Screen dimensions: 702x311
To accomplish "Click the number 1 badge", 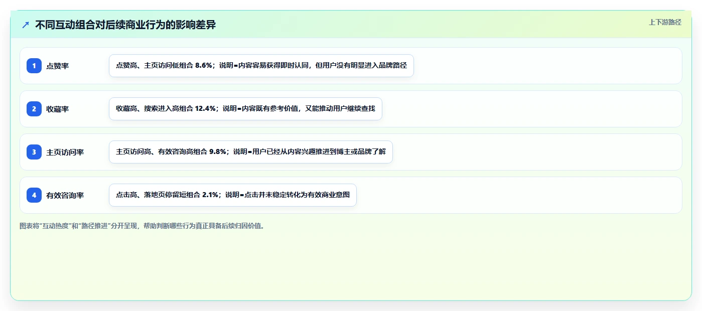I will tap(34, 66).
